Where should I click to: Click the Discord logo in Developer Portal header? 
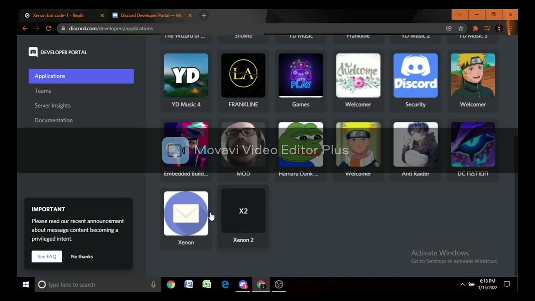click(x=33, y=52)
